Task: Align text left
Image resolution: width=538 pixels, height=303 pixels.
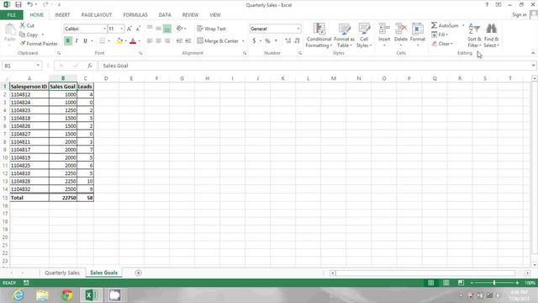Action: pos(150,41)
